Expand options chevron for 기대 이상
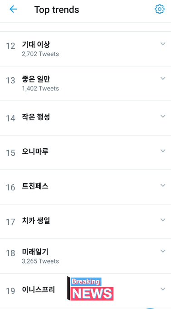 [x=163, y=44]
